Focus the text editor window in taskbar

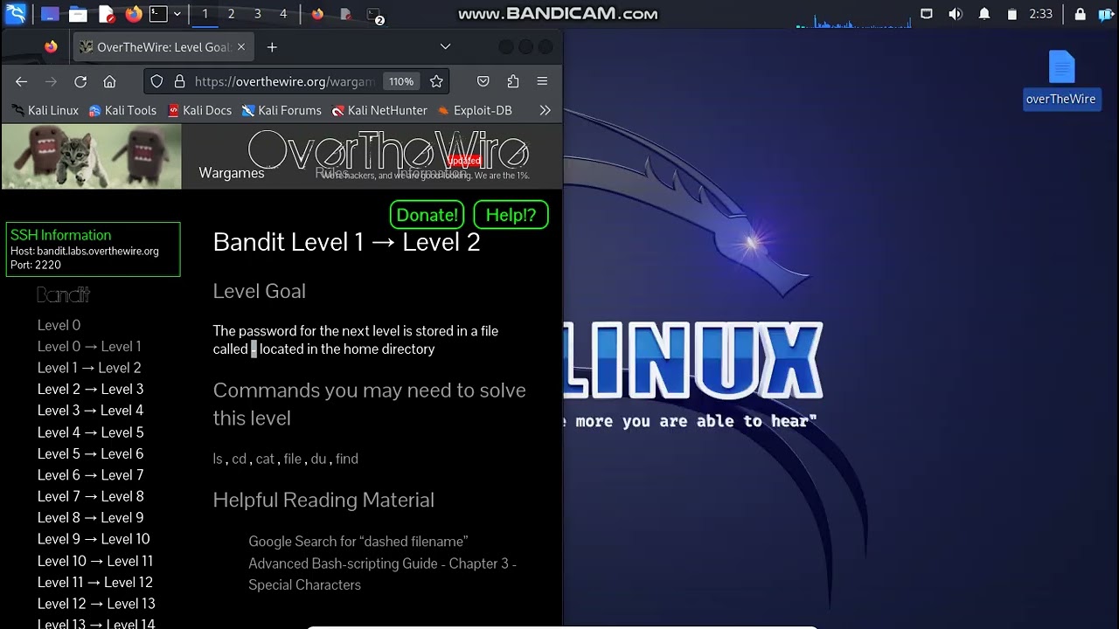(x=345, y=14)
